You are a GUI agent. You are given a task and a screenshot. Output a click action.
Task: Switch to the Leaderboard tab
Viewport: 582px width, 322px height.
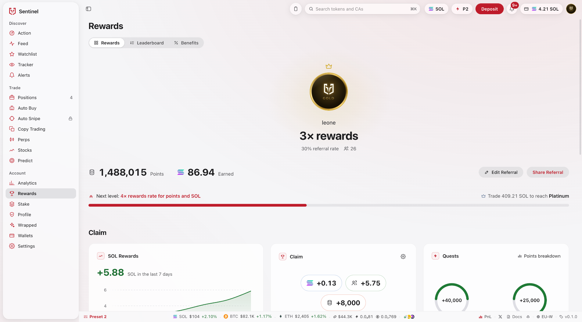click(147, 43)
